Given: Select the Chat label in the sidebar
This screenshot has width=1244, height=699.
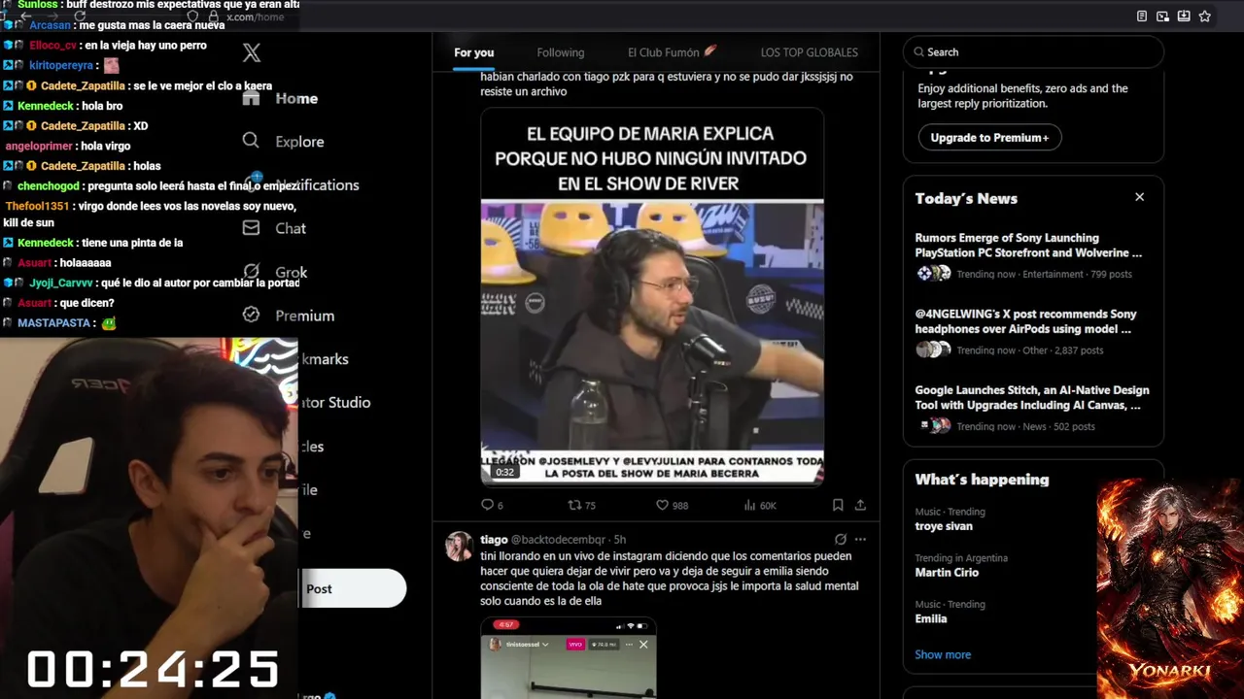Looking at the screenshot, I should 291,228.
